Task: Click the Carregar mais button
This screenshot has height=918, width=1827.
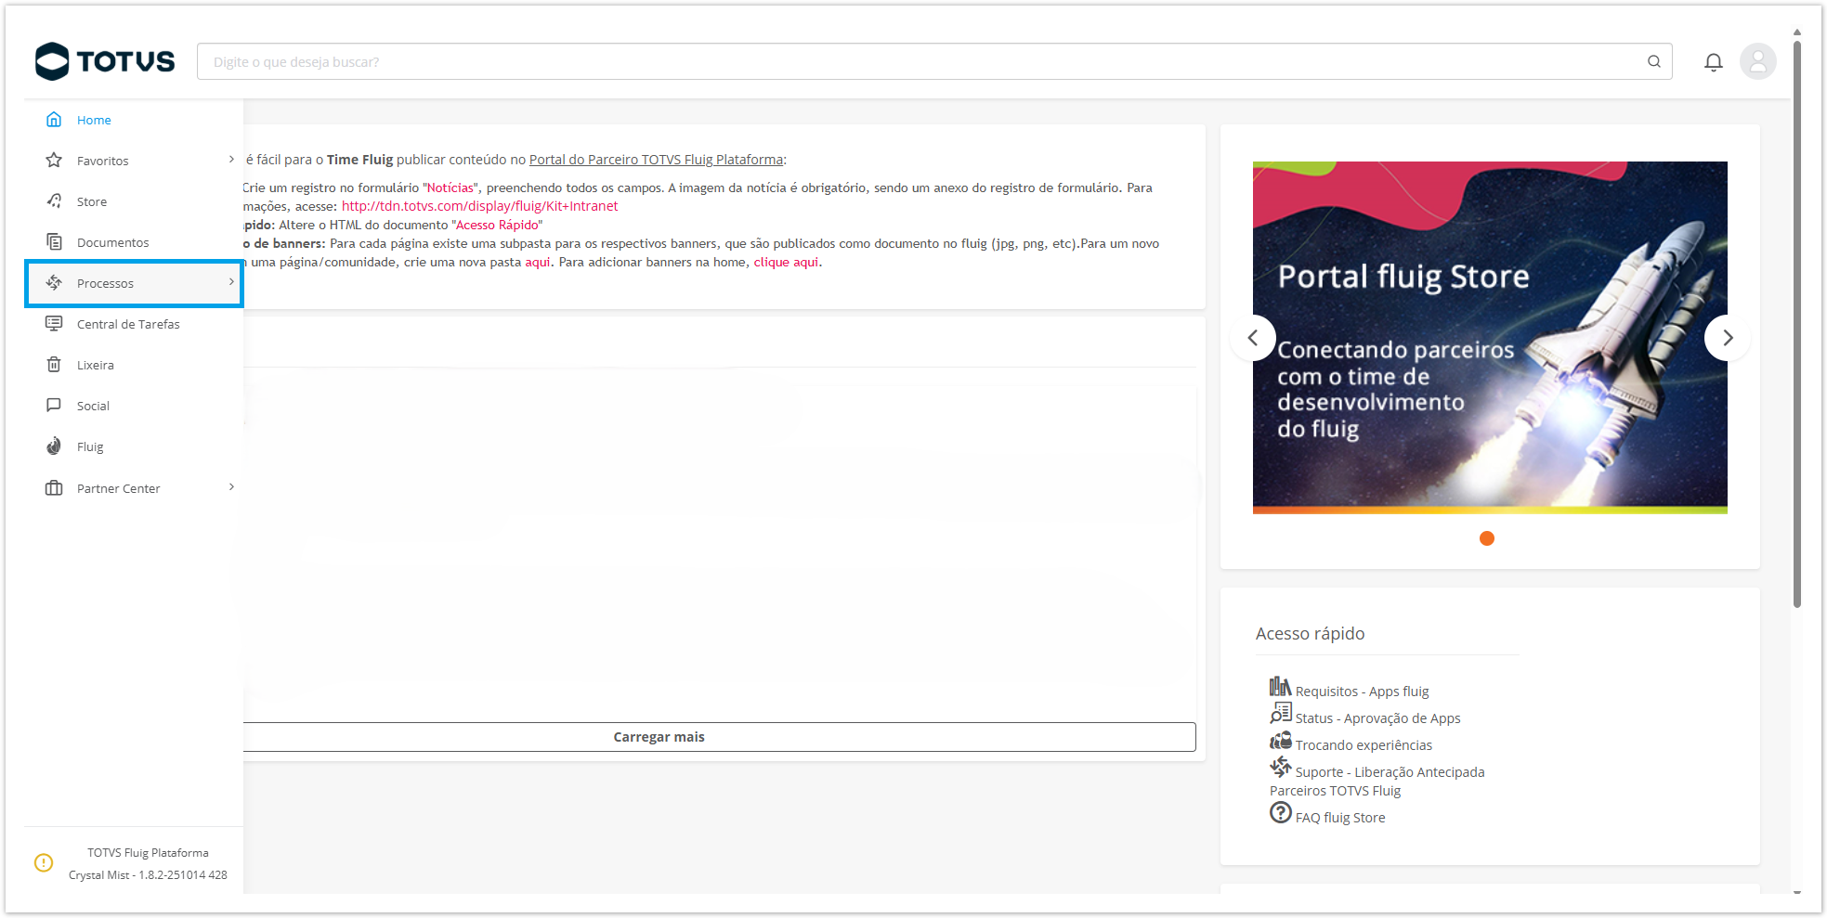Action: [x=659, y=736]
